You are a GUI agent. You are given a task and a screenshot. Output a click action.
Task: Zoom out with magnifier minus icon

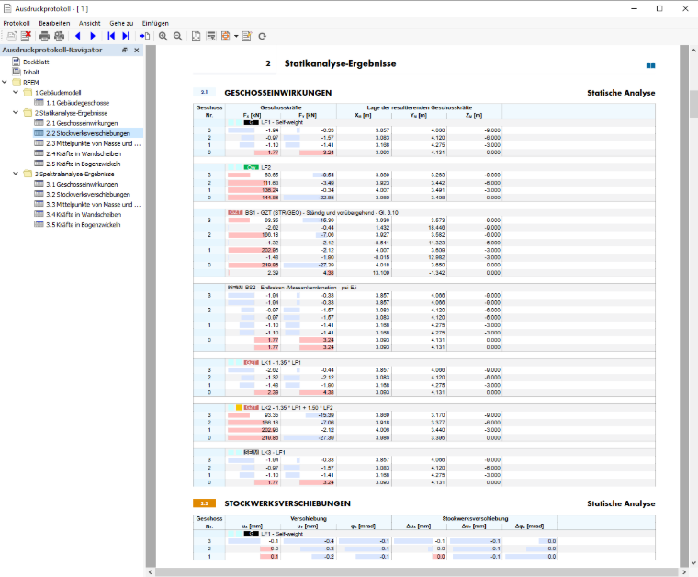(177, 36)
